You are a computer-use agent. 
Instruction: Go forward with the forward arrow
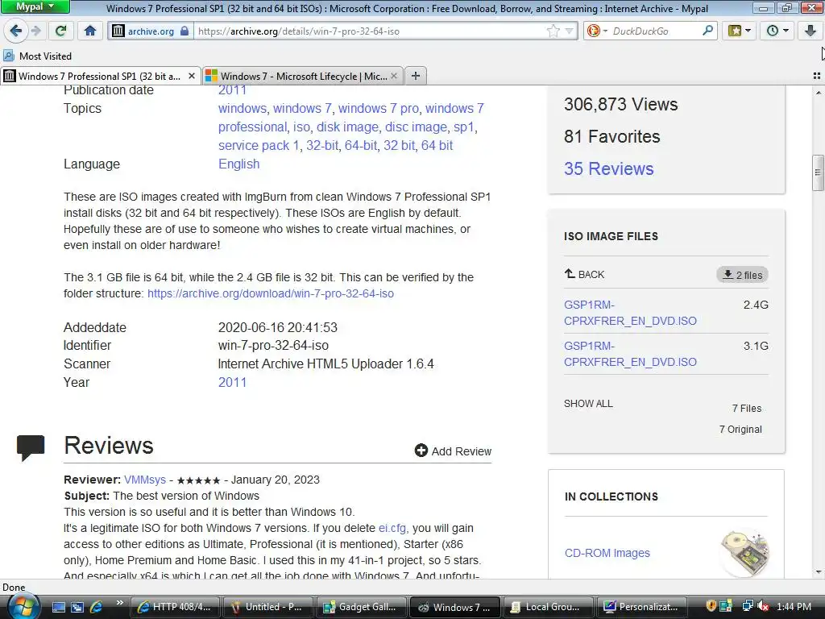(x=35, y=31)
